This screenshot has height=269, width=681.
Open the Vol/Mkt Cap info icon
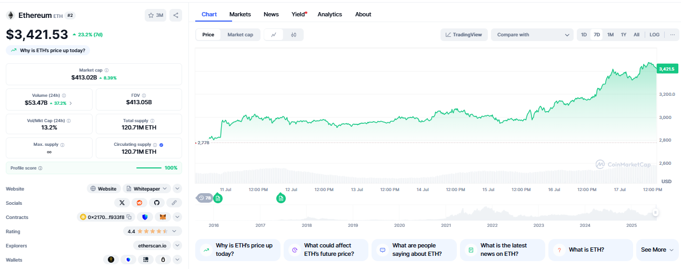tap(69, 121)
